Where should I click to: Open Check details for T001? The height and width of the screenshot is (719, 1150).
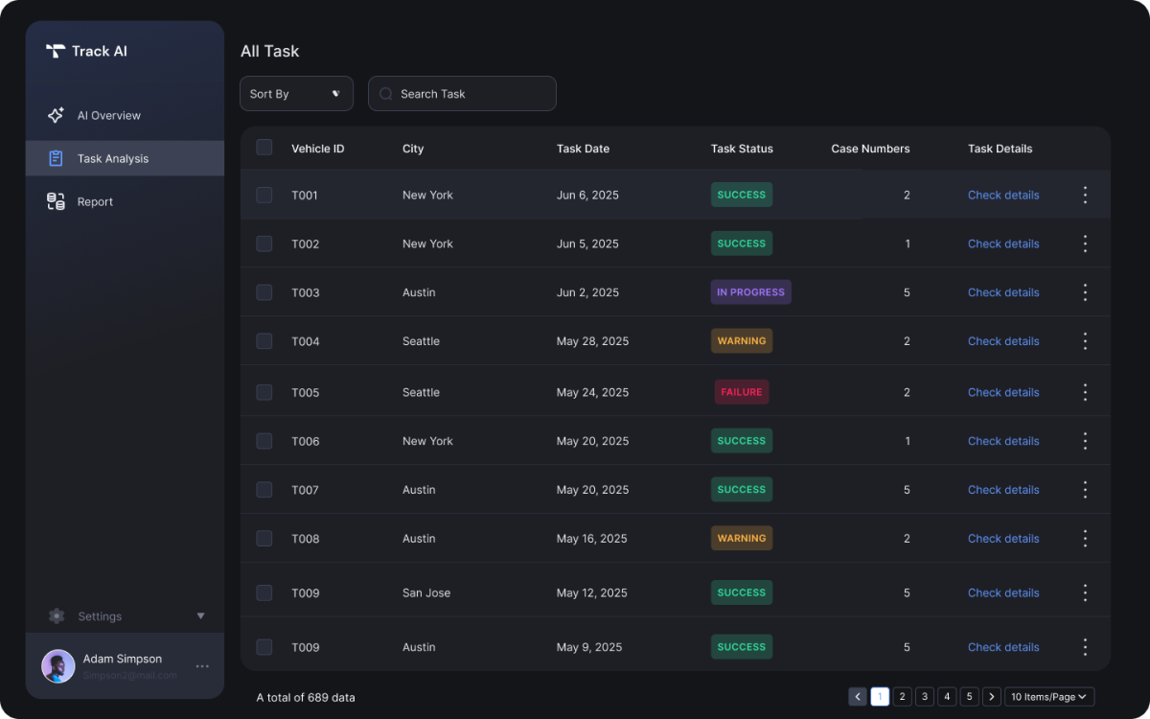point(1003,195)
